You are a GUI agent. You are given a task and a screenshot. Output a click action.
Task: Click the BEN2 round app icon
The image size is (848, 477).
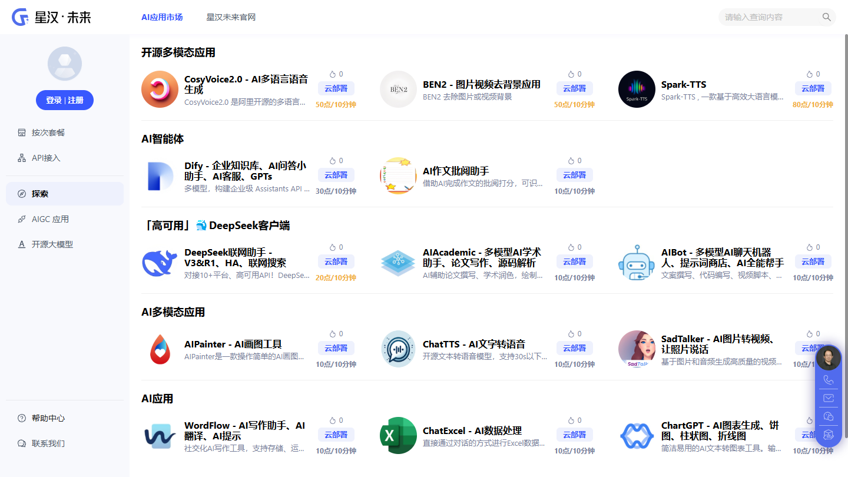[x=398, y=90]
